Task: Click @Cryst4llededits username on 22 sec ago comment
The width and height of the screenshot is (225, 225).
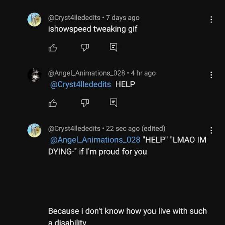Action: 74,129
